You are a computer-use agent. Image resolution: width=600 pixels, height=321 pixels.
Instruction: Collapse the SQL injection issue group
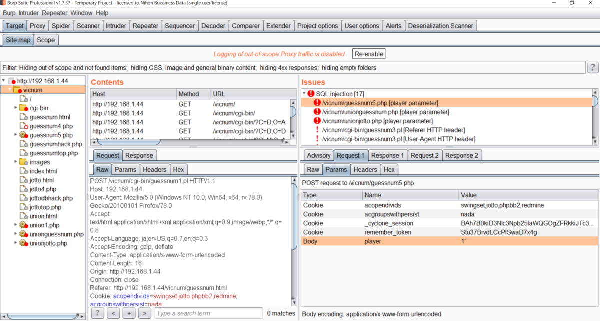coord(304,94)
